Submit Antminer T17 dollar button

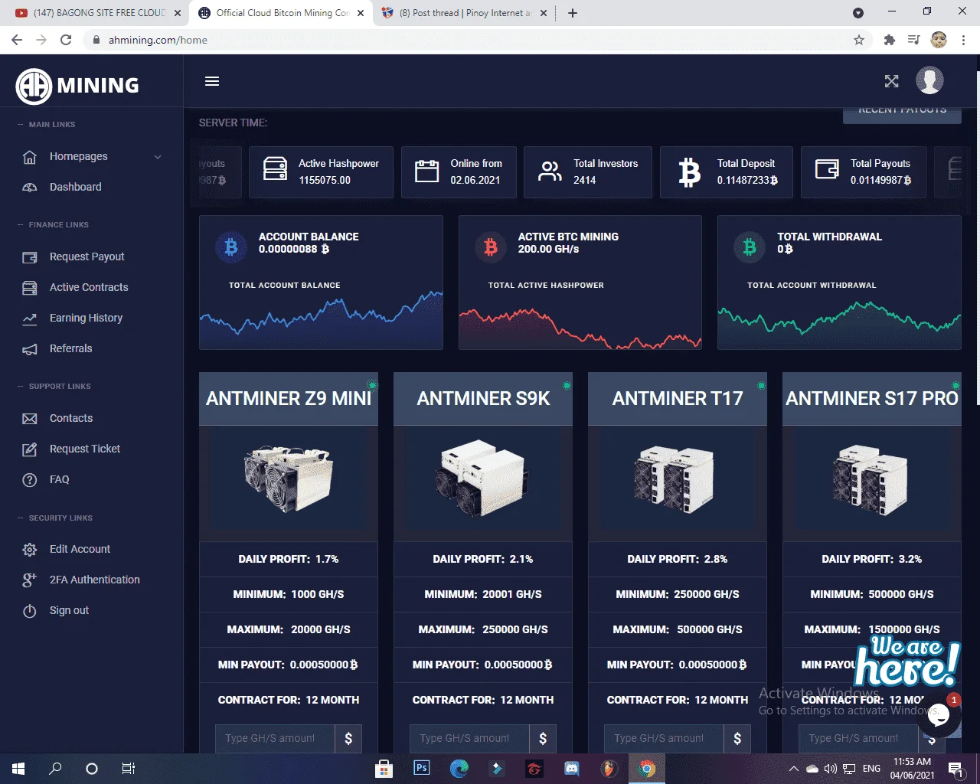click(x=737, y=738)
